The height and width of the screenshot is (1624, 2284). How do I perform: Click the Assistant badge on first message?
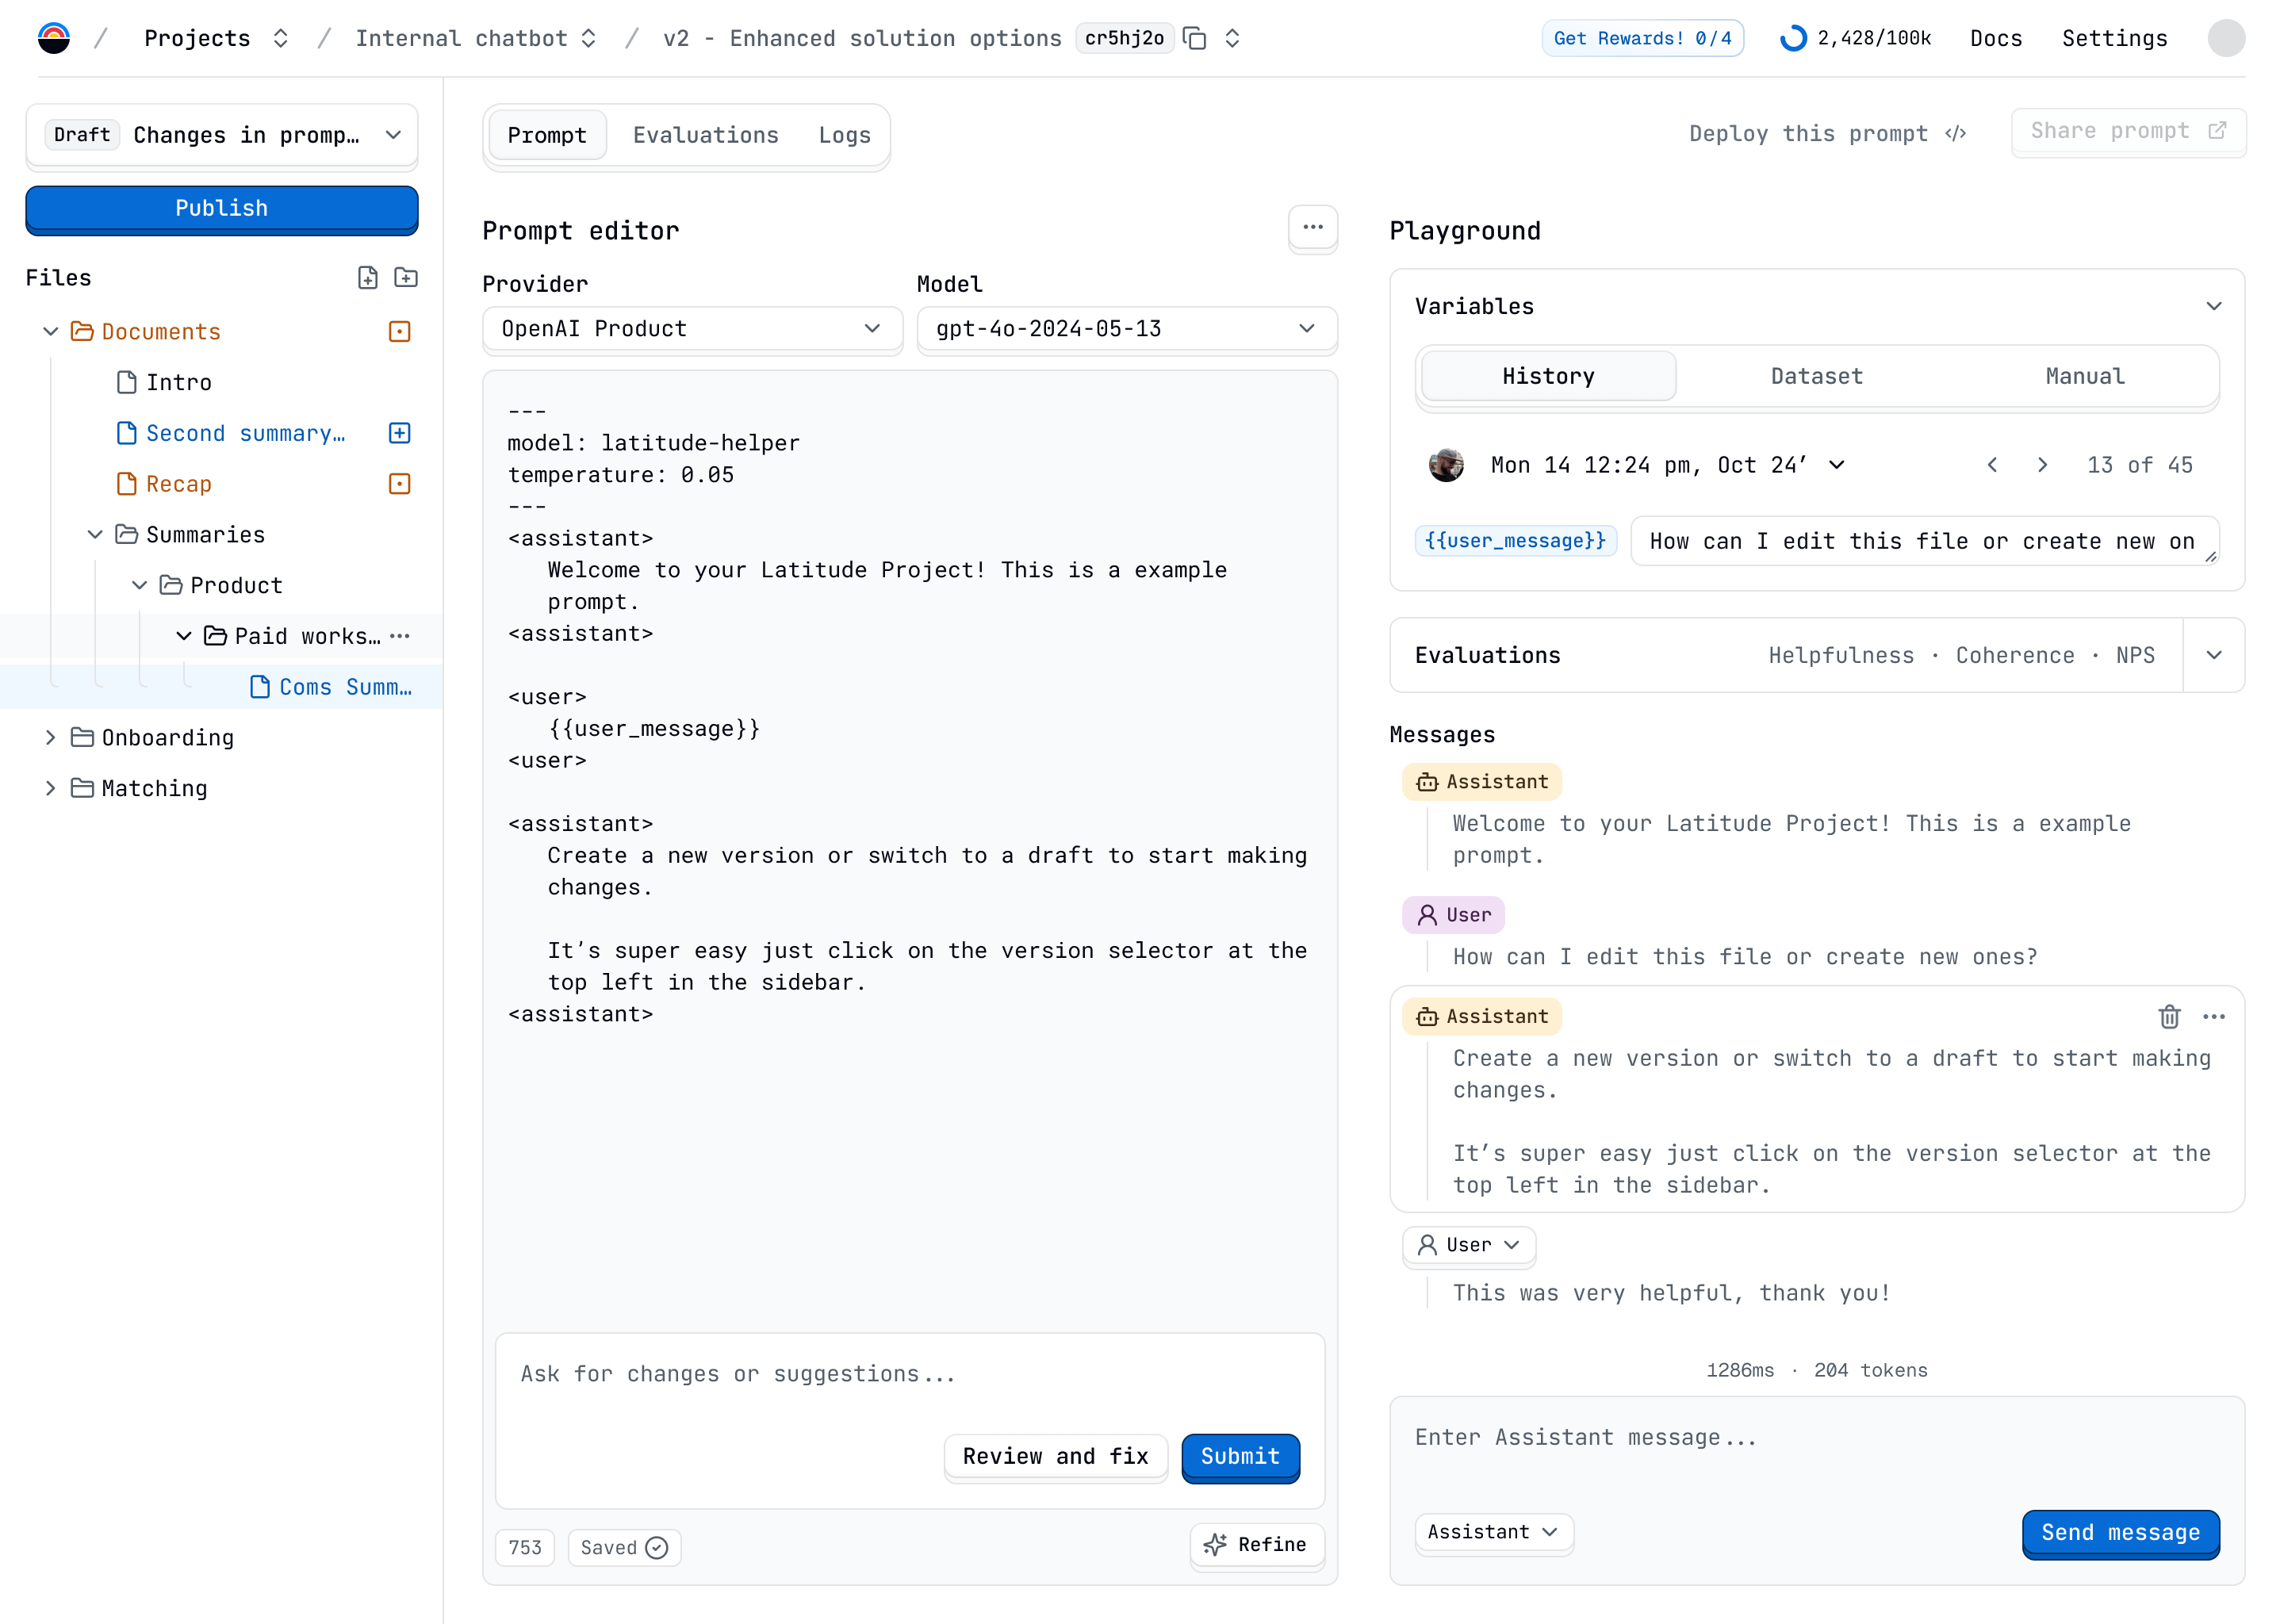point(1481,782)
